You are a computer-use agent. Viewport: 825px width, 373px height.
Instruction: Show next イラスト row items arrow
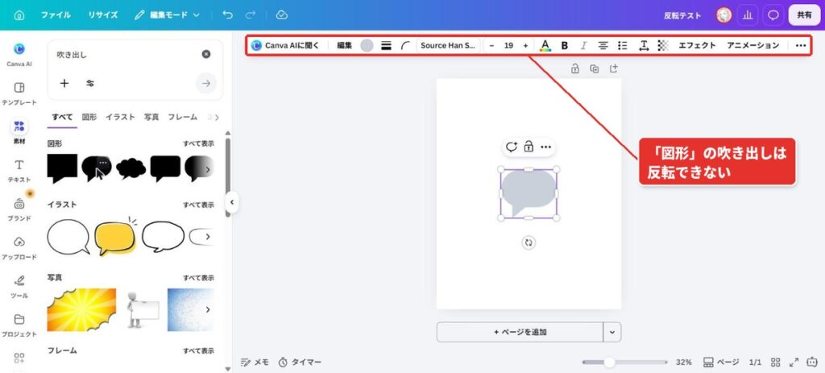pos(207,237)
